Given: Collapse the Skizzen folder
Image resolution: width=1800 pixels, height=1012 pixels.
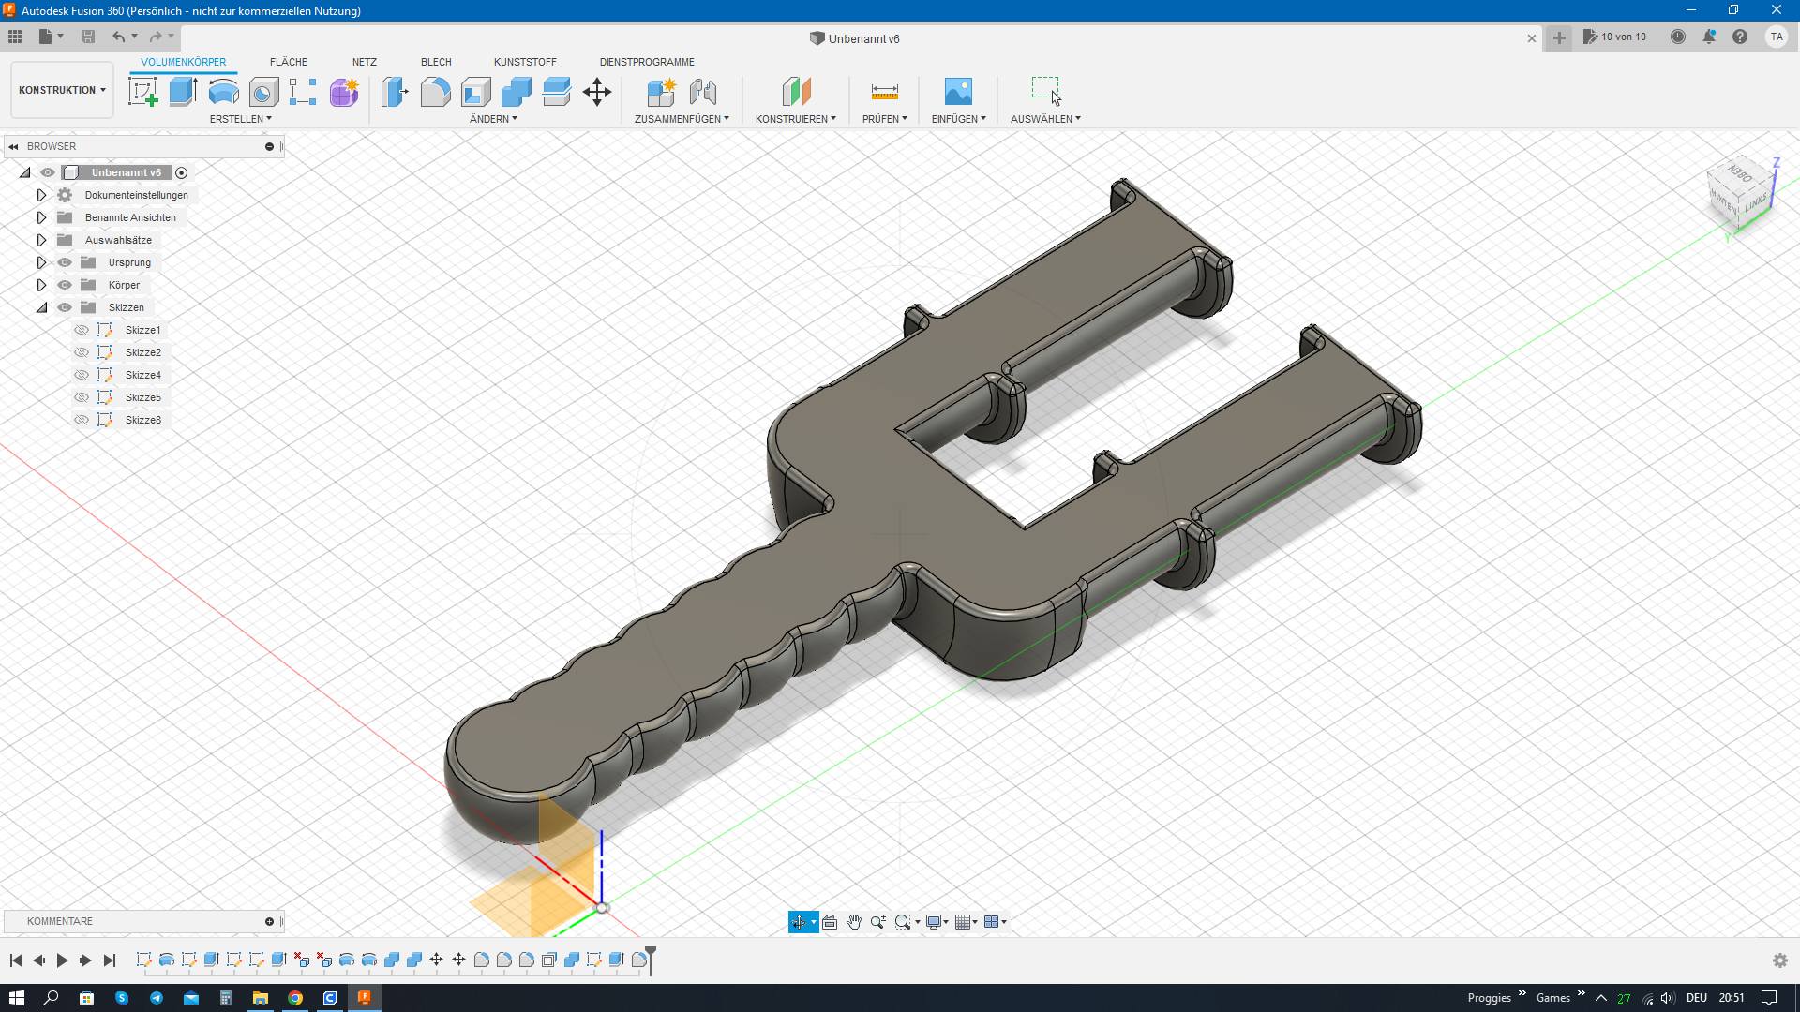Looking at the screenshot, I should point(41,307).
